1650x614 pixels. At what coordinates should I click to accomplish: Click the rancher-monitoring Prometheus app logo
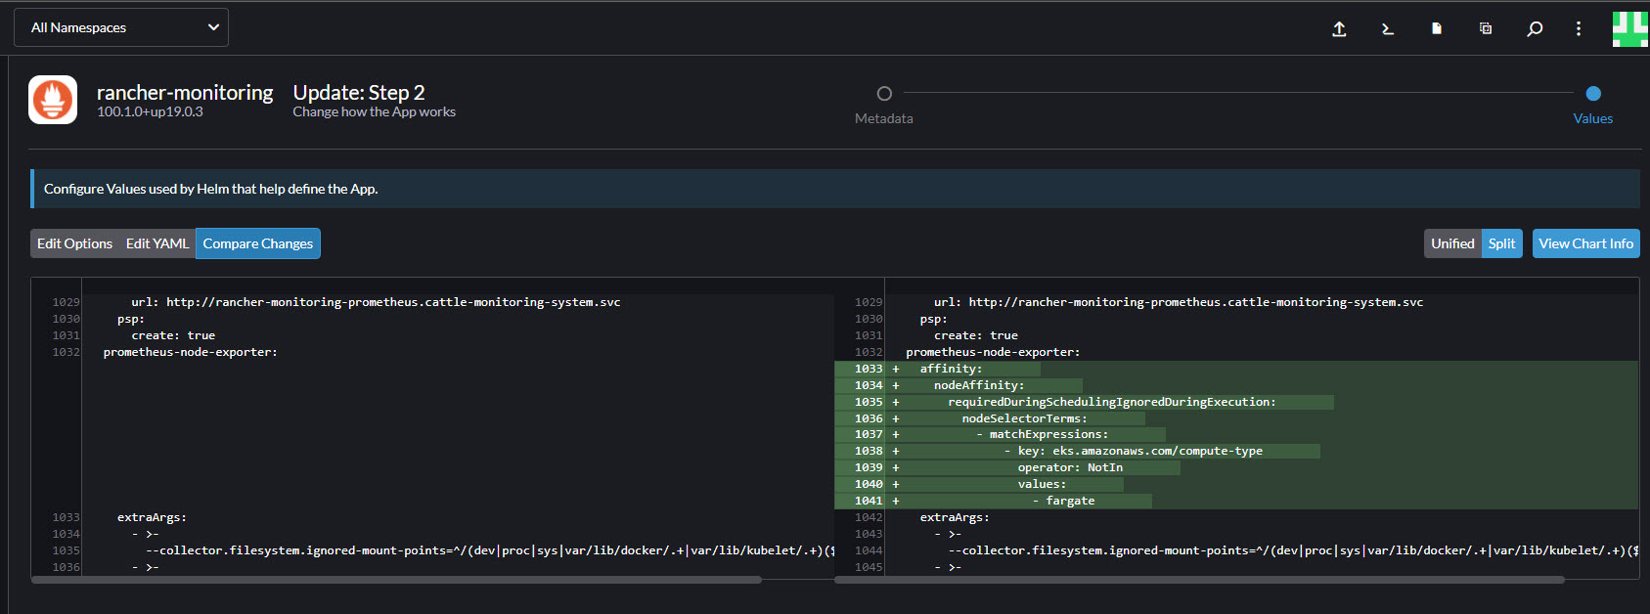tap(53, 100)
